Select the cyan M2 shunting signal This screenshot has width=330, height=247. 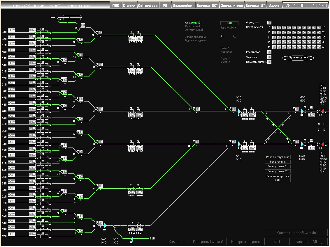[239, 111]
